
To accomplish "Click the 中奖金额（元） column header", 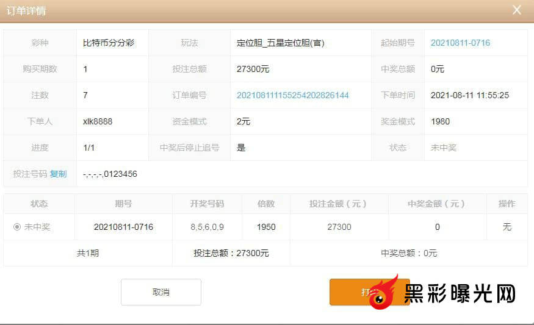I will tap(437, 204).
